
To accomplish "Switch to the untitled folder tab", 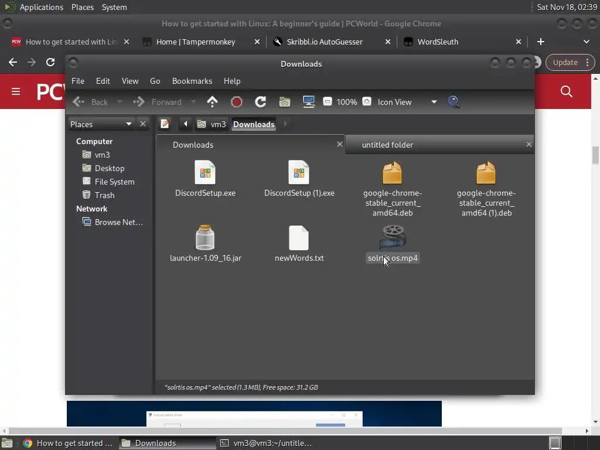I will pos(388,145).
